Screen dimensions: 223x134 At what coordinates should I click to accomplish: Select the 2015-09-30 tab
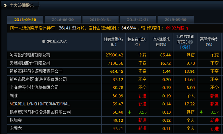[175, 20]
